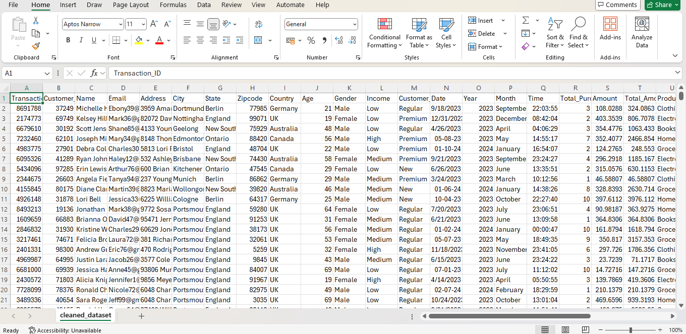Click inside the formula bar showing Transaction_ID
The width and height of the screenshot is (686, 334).
pos(353,74)
